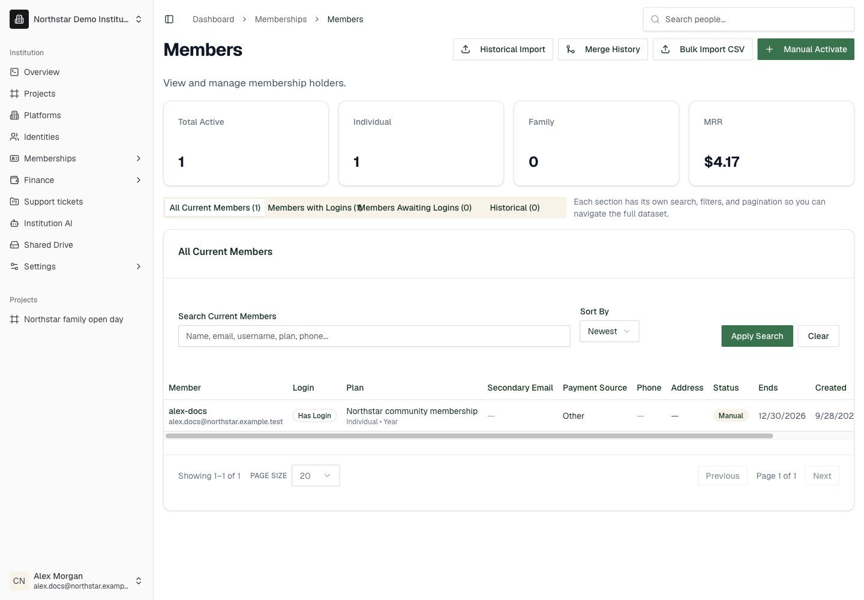Click the Memberships sidebar icon

point(14,158)
